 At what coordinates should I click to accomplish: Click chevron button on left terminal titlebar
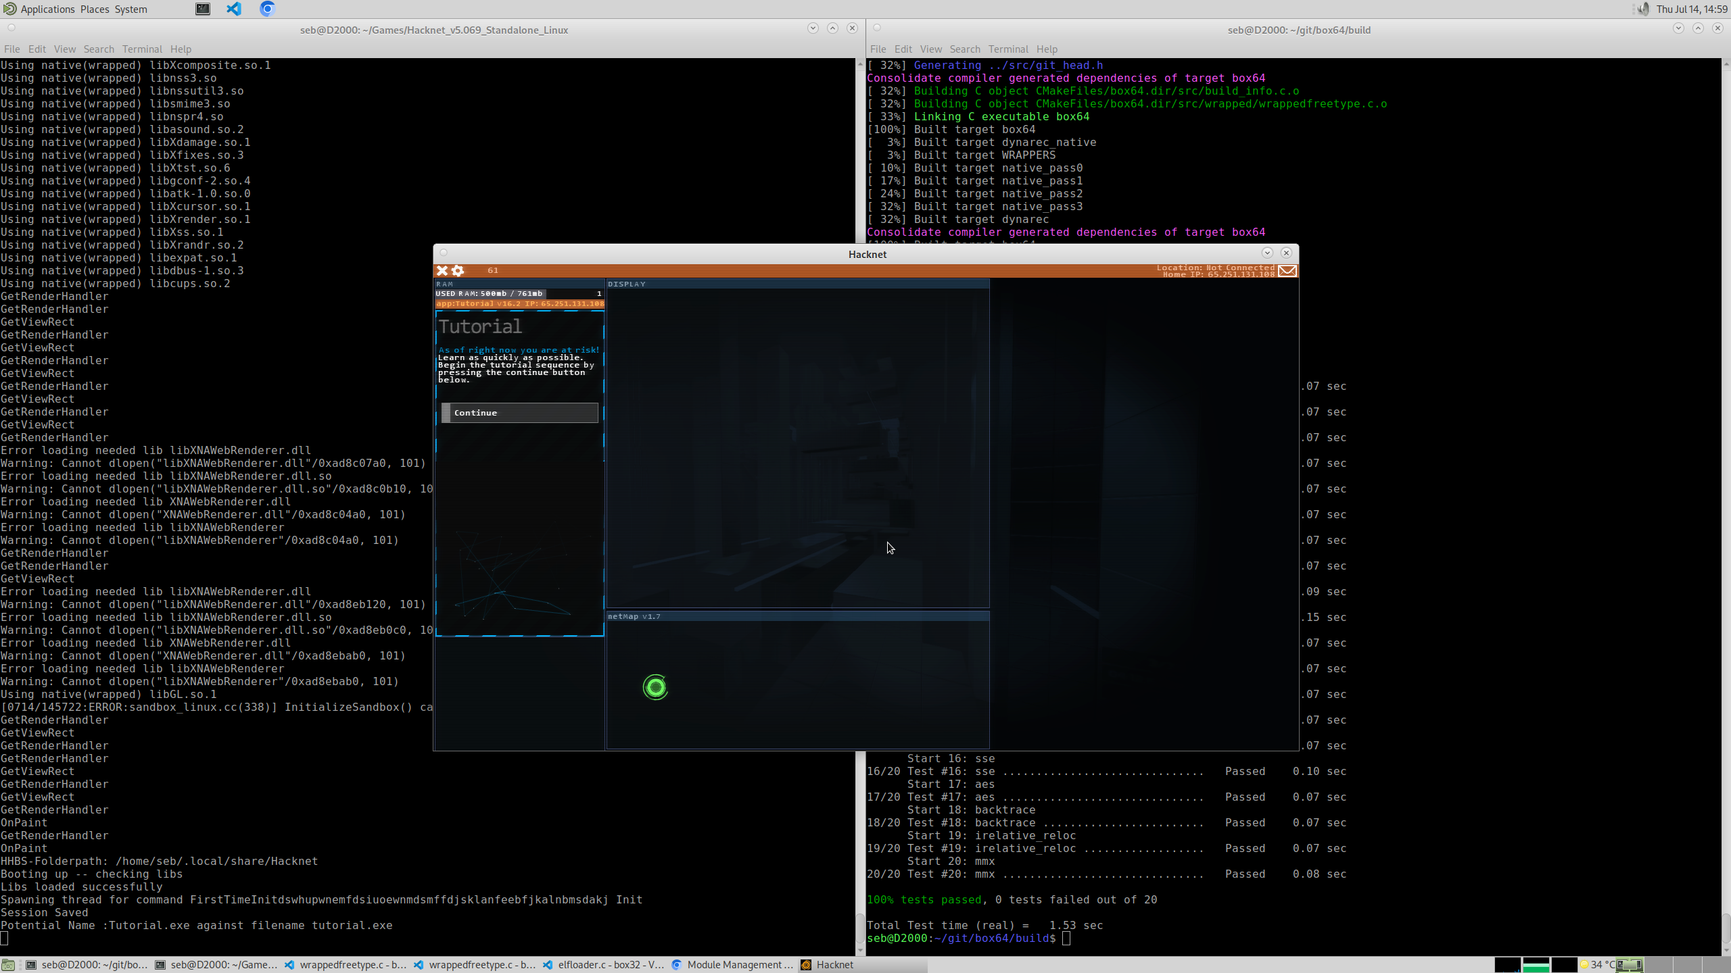813,28
